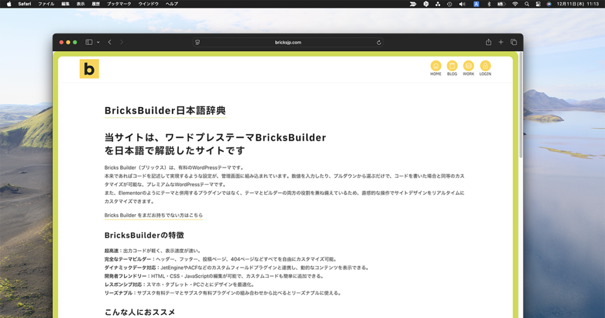
Task: Open a new tab with plus icon
Action: (501, 43)
